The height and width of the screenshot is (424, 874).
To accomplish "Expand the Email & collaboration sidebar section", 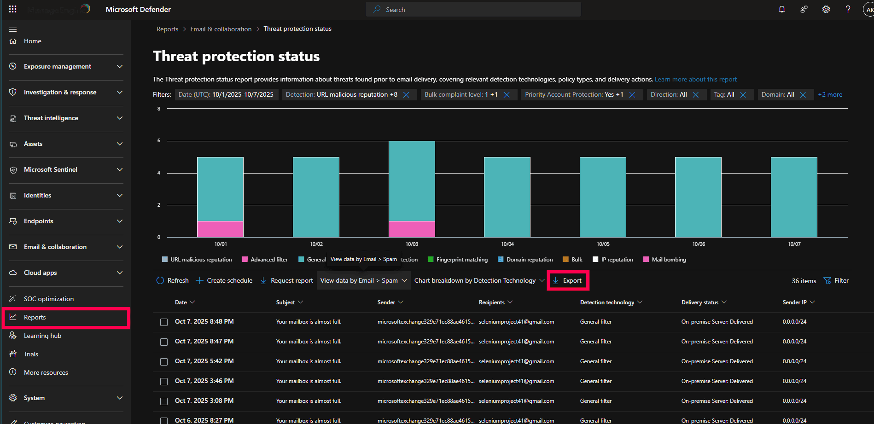I will pyautogui.click(x=55, y=247).
